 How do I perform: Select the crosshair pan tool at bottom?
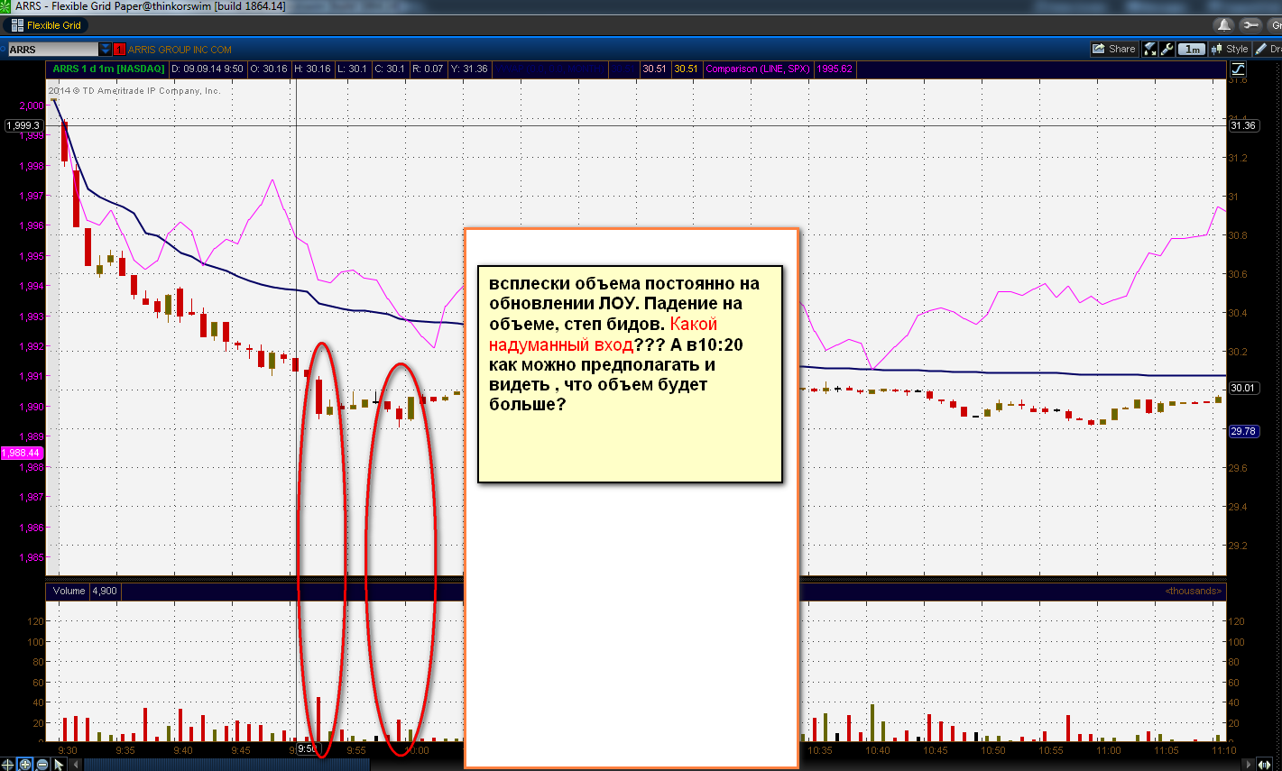tap(7, 764)
